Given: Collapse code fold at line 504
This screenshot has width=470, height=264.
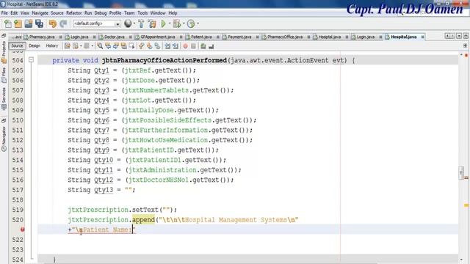Looking at the screenshot, I should [31, 60].
